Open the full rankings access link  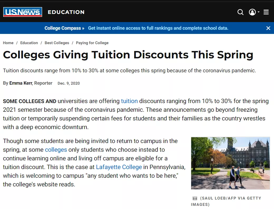(158, 28)
